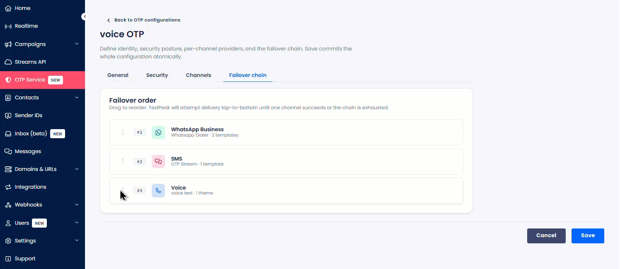Grab the Voice row drag handle

point(123,190)
